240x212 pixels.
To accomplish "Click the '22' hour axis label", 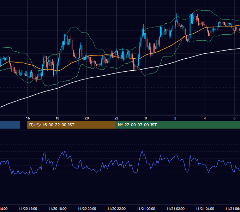I will 116,118.
